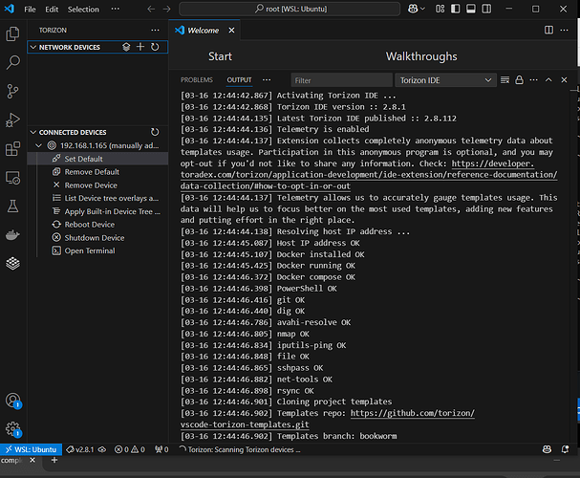Open Source Control view
Viewport: 580px width, 478px height.
click(x=13, y=92)
